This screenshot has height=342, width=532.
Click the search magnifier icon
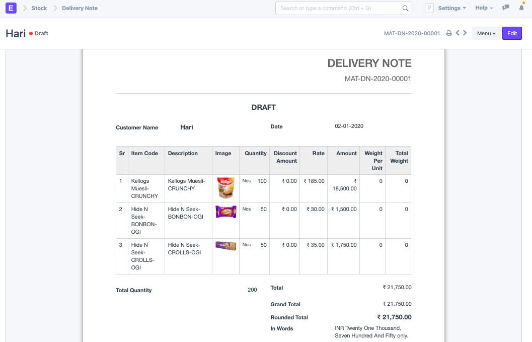pos(405,8)
